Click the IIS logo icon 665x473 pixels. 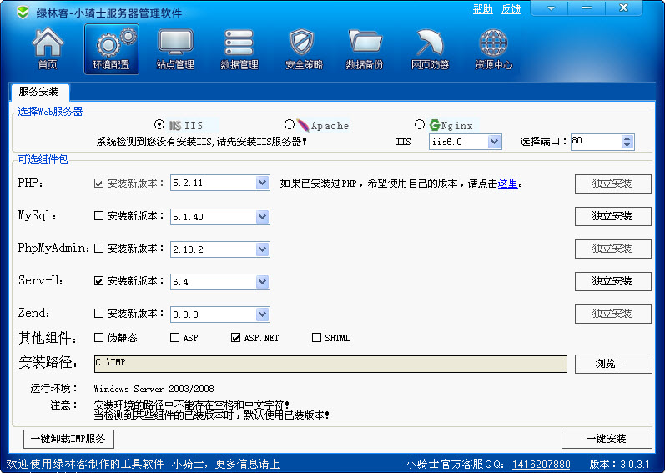(175, 125)
